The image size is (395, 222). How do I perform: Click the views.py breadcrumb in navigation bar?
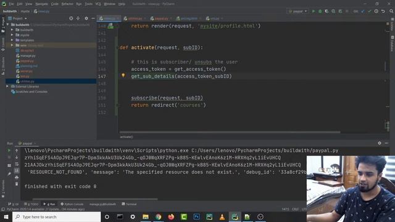point(41,11)
